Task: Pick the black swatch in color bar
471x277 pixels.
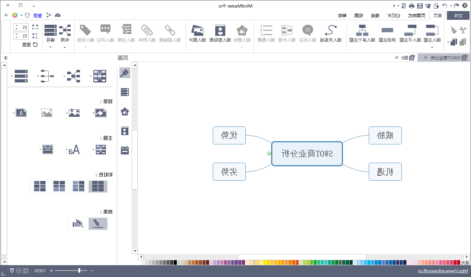Action: tap(175, 263)
